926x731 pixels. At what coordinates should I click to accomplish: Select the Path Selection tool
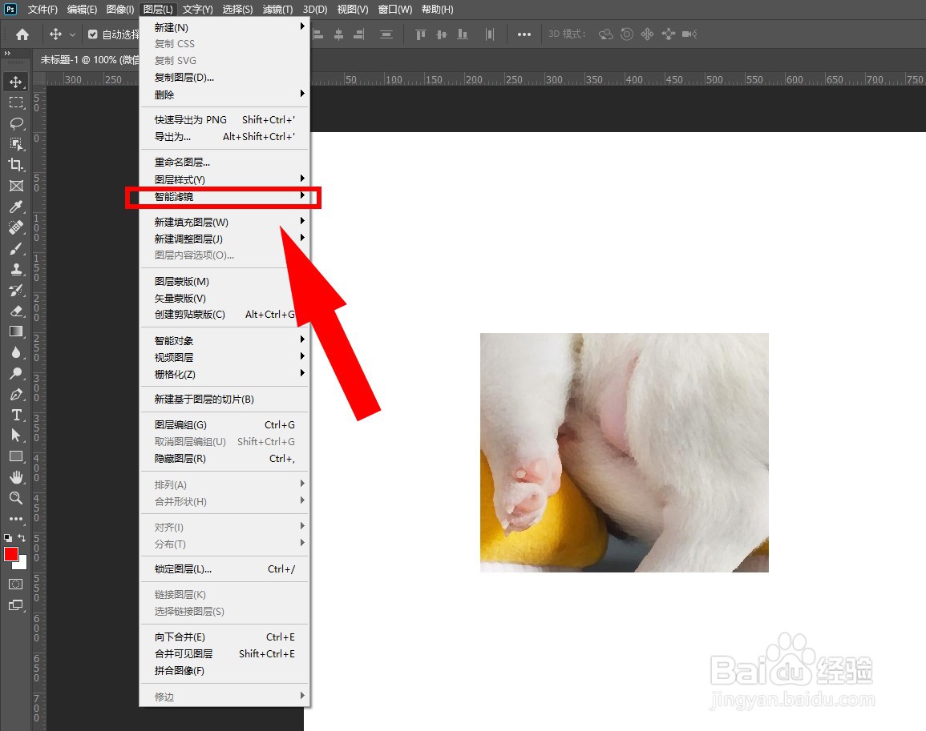pyautogui.click(x=16, y=436)
